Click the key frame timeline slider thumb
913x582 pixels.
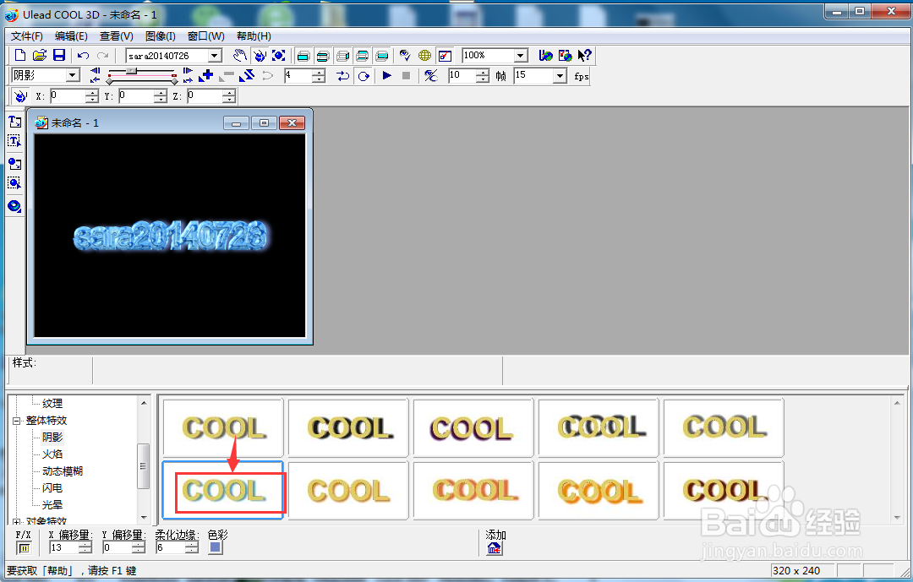point(132,71)
